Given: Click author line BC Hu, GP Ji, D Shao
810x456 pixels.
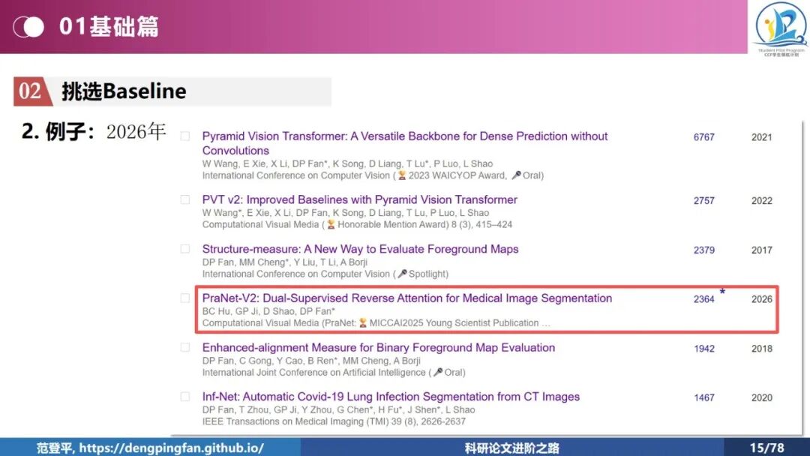Looking at the screenshot, I should (268, 311).
